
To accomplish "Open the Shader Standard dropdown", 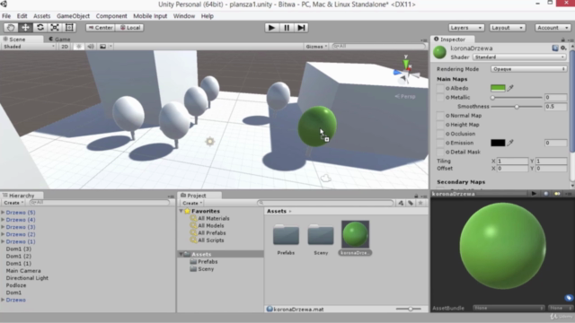I will (519, 57).
